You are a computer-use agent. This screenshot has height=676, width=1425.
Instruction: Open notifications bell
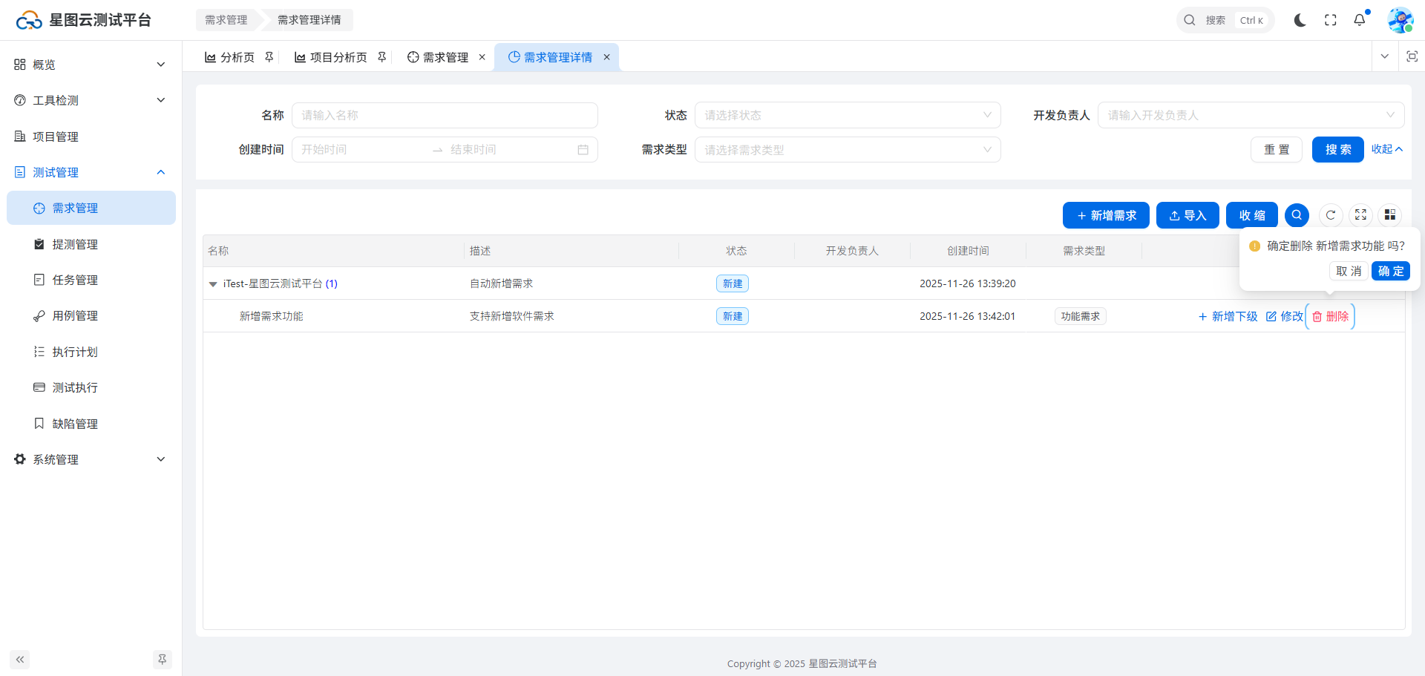(x=1359, y=20)
